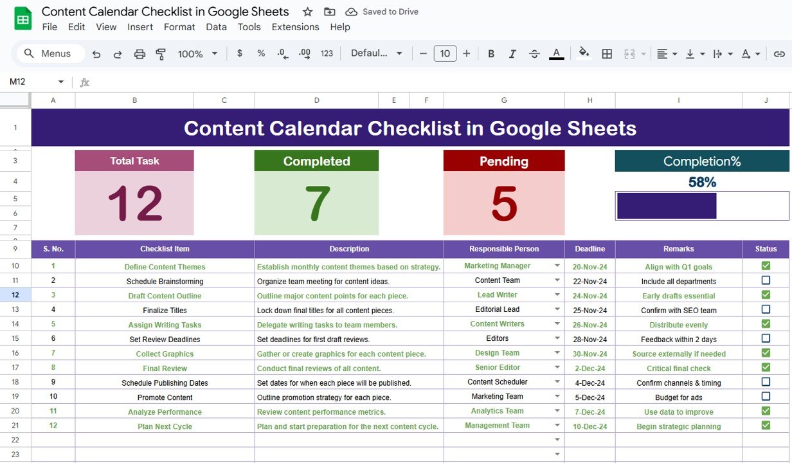Open the Tools menu

pyautogui.click(x=249, y=27)
